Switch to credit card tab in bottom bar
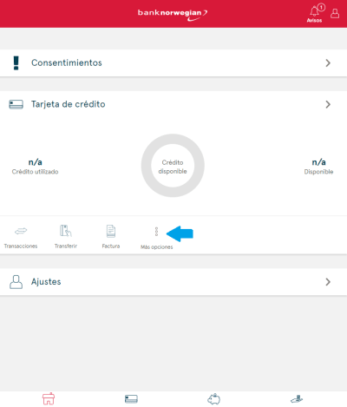Viewport: 347px width, 407px height. 131,399
